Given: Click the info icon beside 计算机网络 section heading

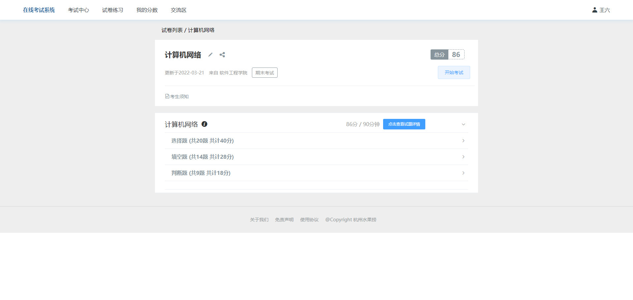Looking at the screenshot, I should pos(204,124).
